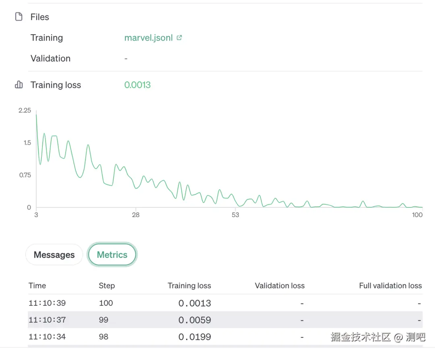Select the step 99 metrics row
The height and width of the screenshot is (352, 435).
pos(225,320)
